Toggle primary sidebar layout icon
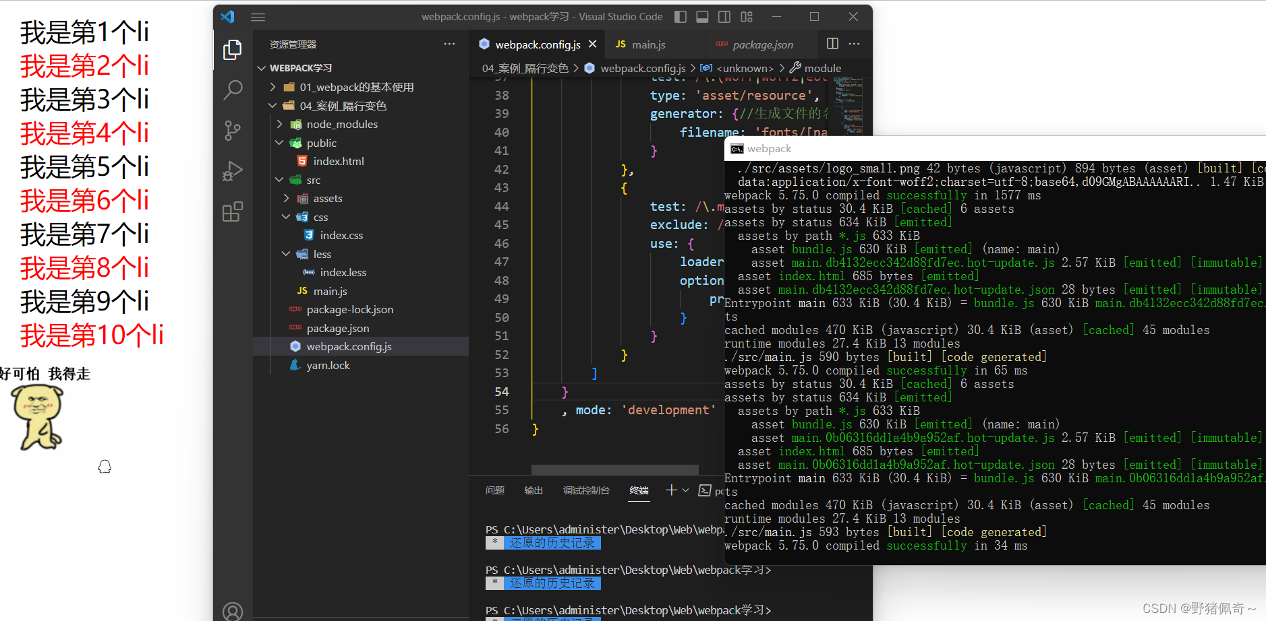This screenshot has height=621, width=1266. point(681,17)
